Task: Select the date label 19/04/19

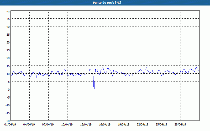Action: 124,124
